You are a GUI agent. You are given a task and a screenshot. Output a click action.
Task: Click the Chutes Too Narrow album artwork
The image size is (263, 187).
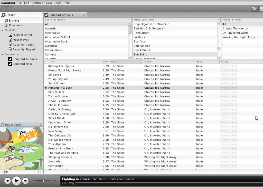click(22, 148)
